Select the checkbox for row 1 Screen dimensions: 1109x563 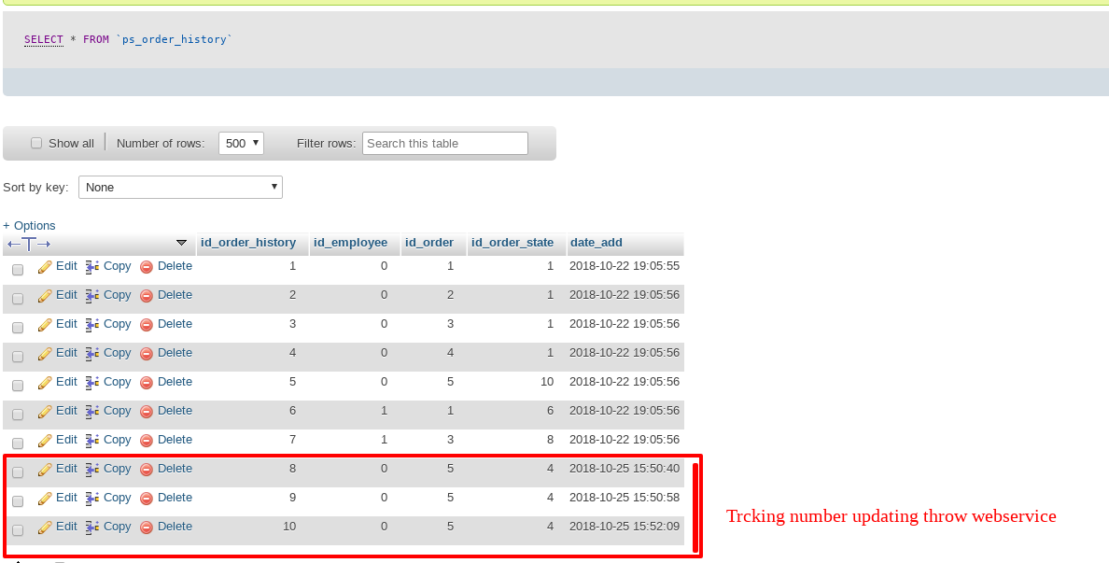pyautogui.click(x=18, y=270)
